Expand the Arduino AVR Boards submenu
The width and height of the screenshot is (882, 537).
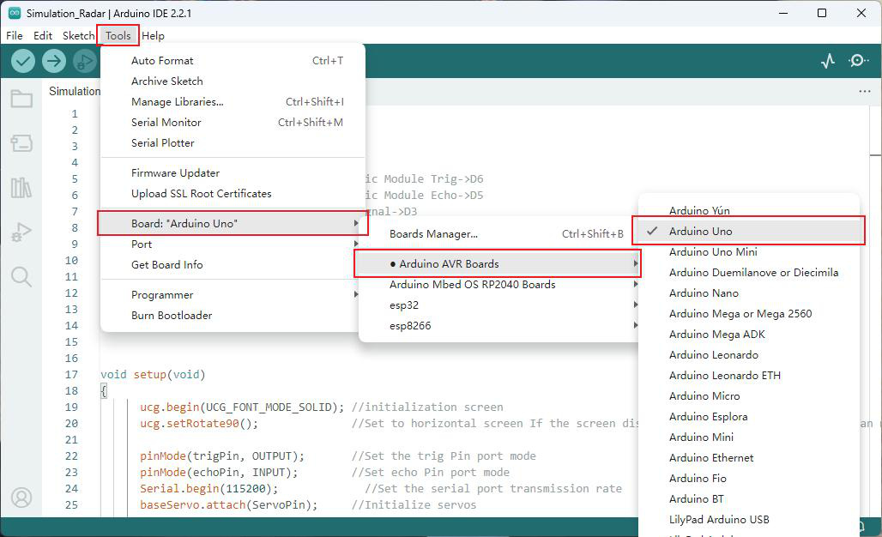[x=499, y=263]
